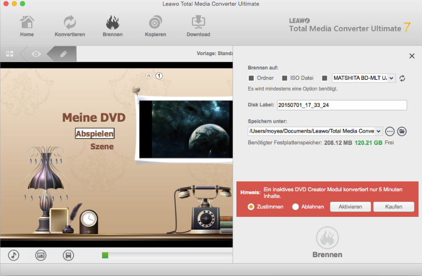Click the 120.21 GB free space value
The image size is (422, 276).
(x=368, y=143)
